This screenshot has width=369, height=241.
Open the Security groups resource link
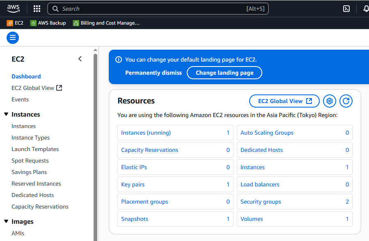[x=261, y=202]
